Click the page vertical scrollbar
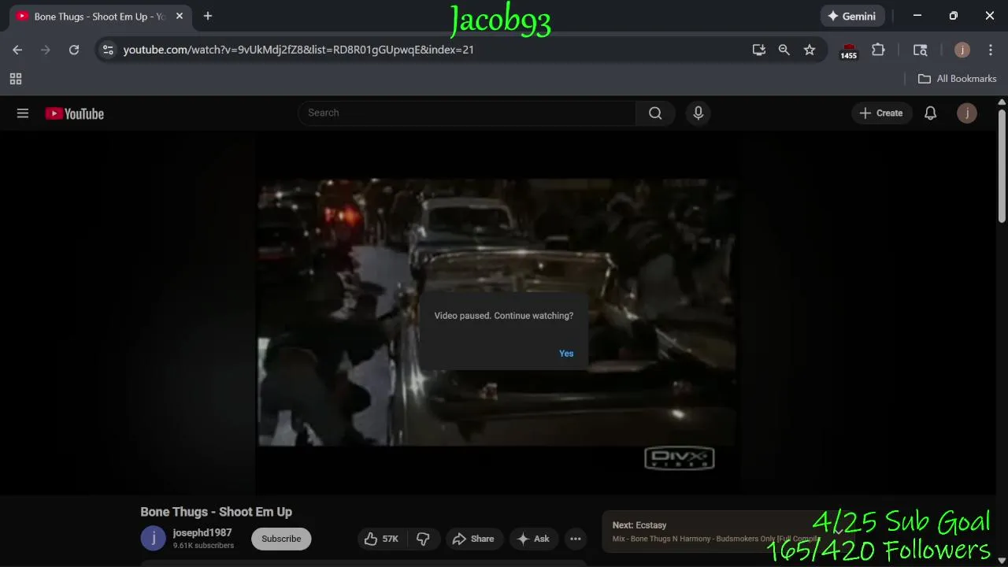 tap(1002, 165)
